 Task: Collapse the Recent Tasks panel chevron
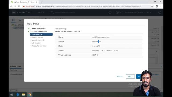pos(161,66)
